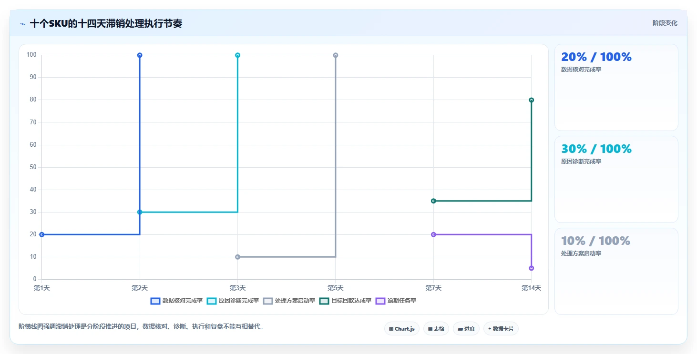697x354 pixels.
Task: Click the chart title 十个SKU的十四天滞销处理执行节奏
Action: [x=106, y=23]
